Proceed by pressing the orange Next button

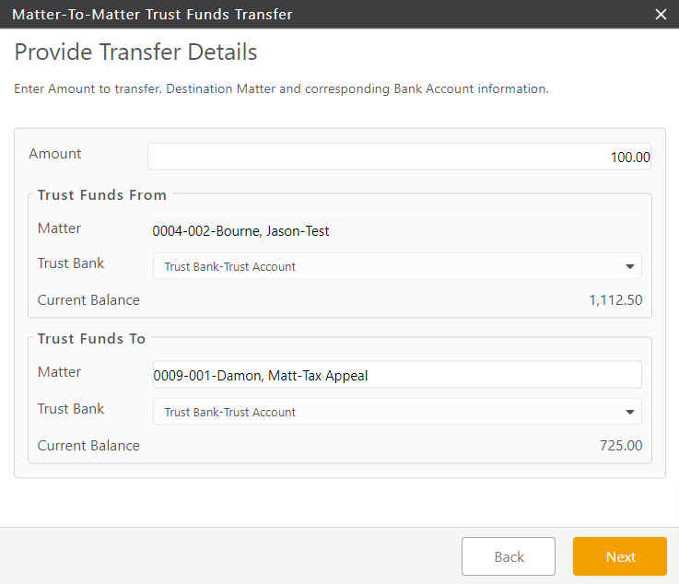pos(620,556)
